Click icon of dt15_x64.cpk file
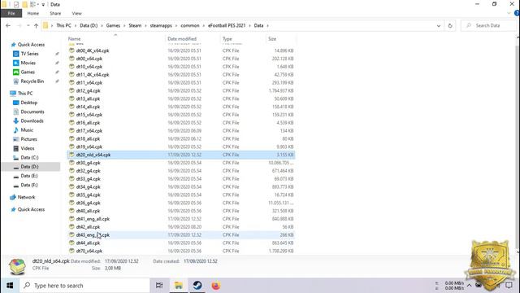The height and width of the screenshot is (293, 520). pyautogui.click(x=71, y=115)
